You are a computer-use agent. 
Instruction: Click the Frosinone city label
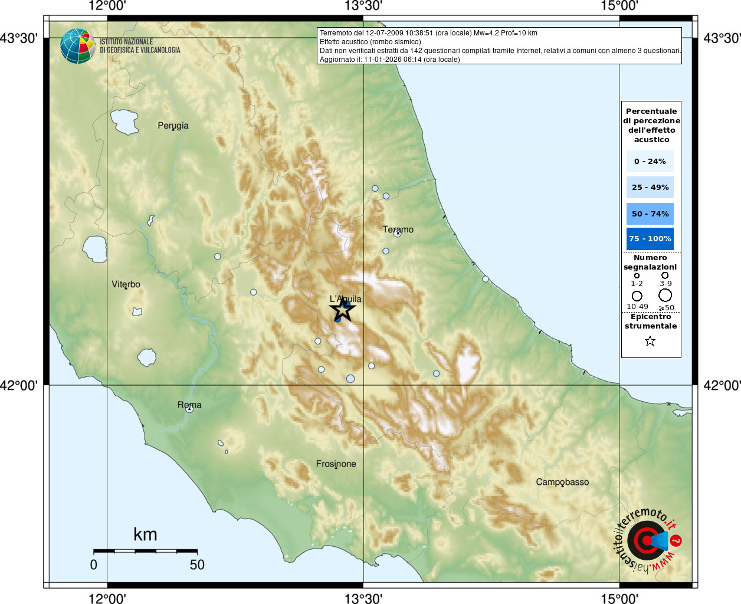coord(336,464)
